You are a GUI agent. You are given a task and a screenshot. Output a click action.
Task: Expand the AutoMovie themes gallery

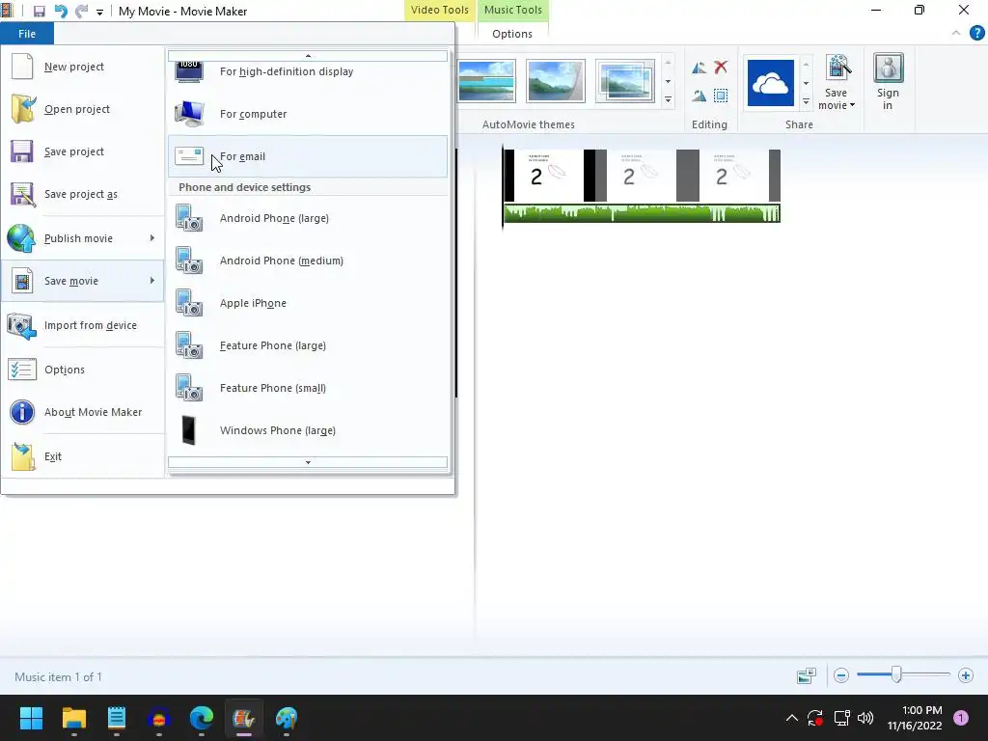pyautogui.click(x=668, y=99)
